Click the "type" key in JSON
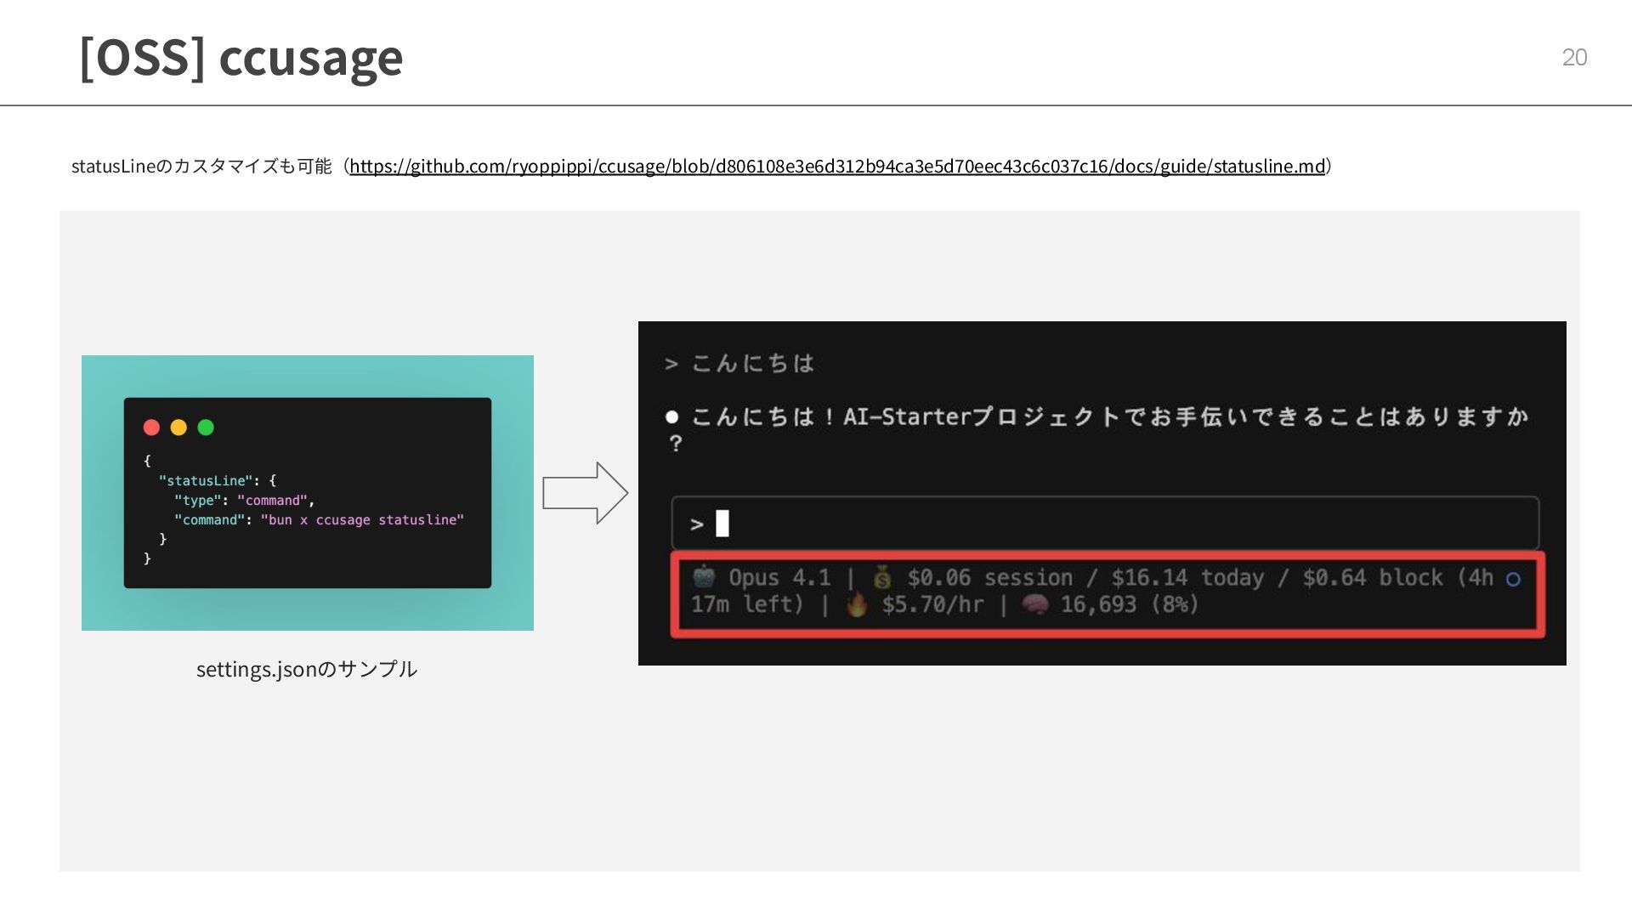Viewport: 1632px width, 918px height. (197, 501)
